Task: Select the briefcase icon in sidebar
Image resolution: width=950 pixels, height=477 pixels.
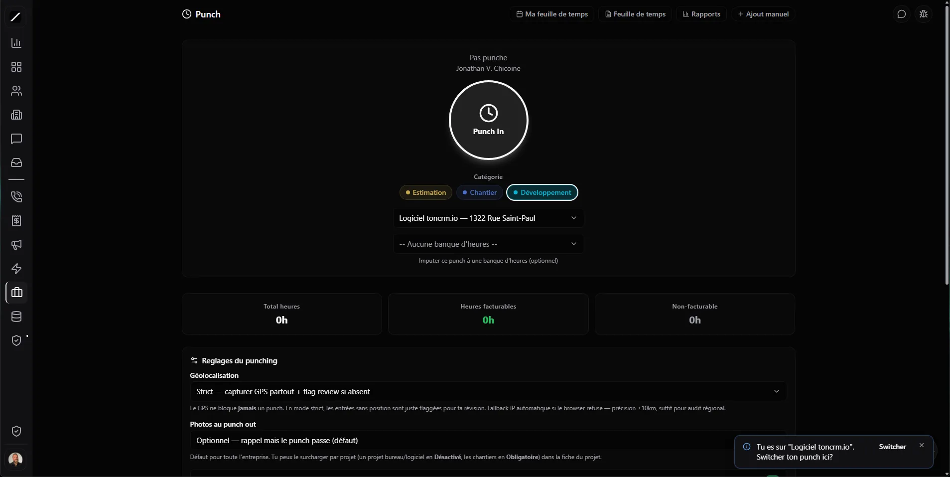Action: 16,293
